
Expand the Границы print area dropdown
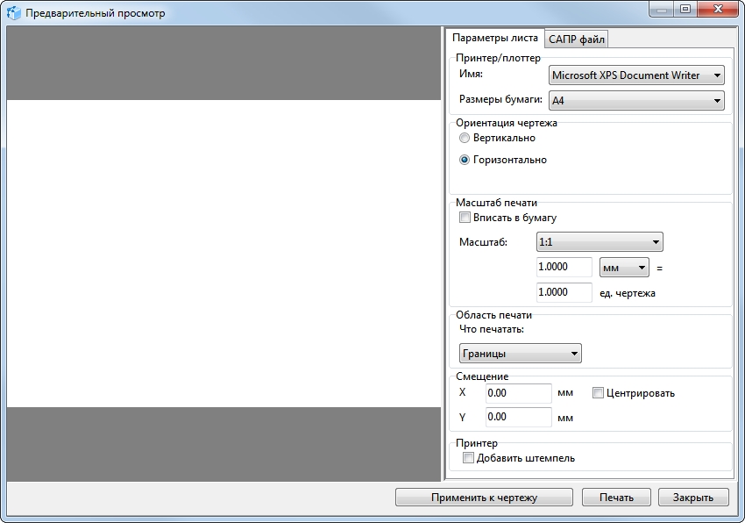point(521,354)
